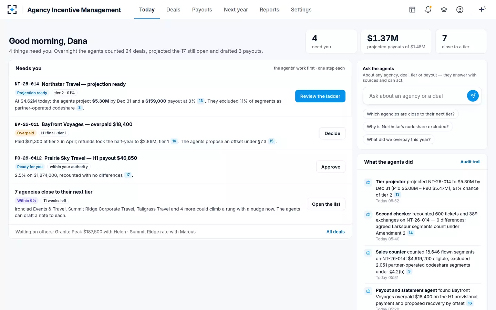This screenshot has width=496, height=310.
Task: Open source citation 3 after partner-operated codeshare in Northstar row
Action: pyautogui.click(x=80, y=108)
